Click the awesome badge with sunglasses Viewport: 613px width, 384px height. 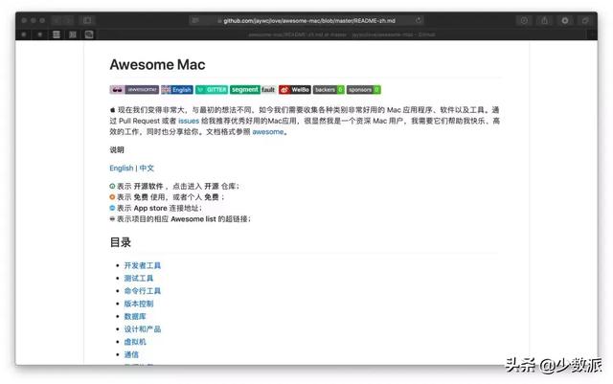point(134,90)
